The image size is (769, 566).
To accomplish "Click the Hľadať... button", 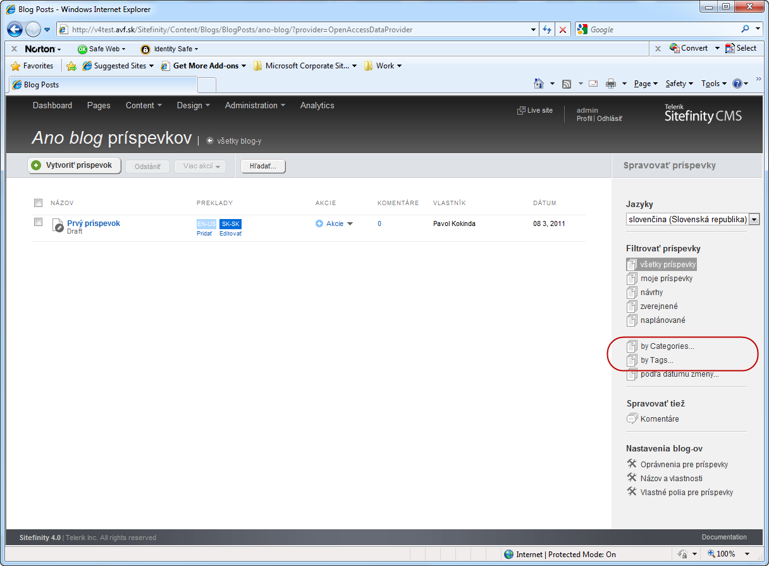I will coord(263,166).
